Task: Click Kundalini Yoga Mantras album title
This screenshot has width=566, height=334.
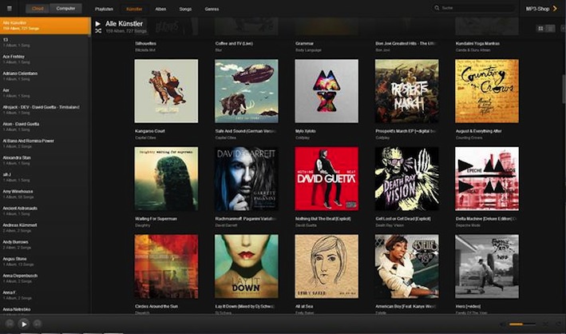Action: pyautogui.click(x=477, y=43)
